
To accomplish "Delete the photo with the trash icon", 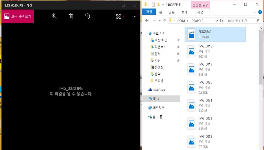I will 71,16.
